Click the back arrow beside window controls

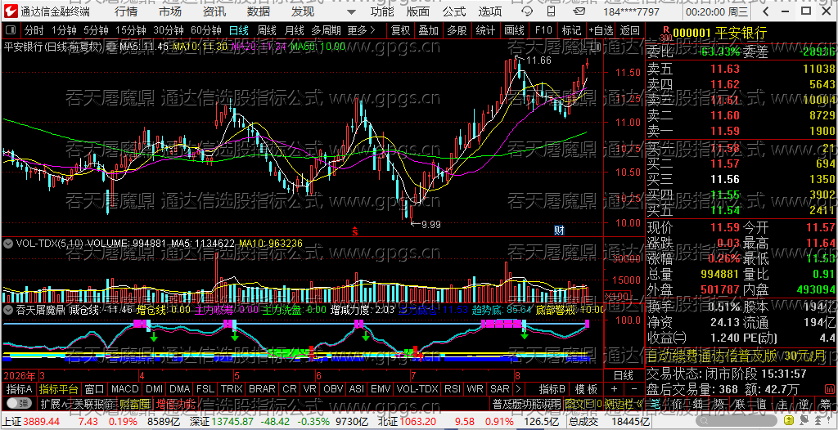(x=766, y=11)
